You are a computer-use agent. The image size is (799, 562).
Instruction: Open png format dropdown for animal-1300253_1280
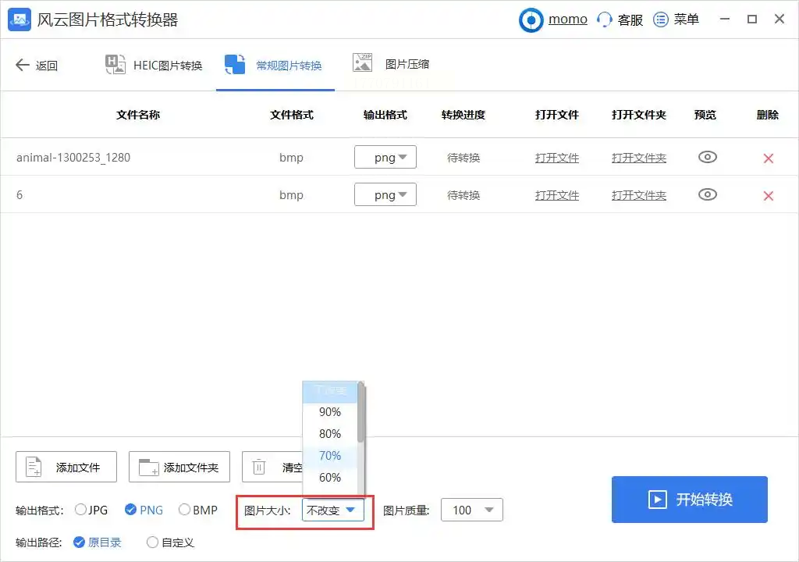click(x=385, y=157)
